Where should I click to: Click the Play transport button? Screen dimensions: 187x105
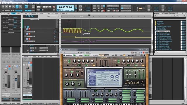coord(44,7)
